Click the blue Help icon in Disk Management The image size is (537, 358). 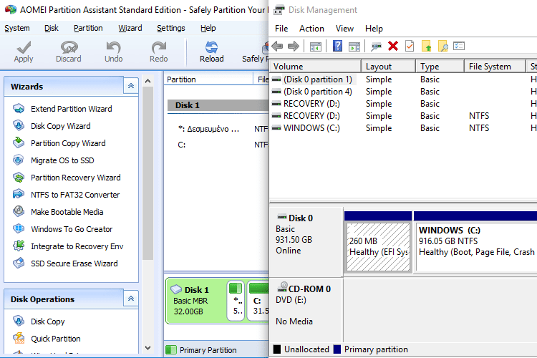pos(337,46)
